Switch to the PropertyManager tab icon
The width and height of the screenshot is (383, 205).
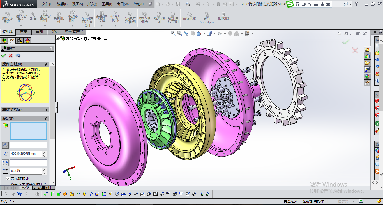point(12,41)
